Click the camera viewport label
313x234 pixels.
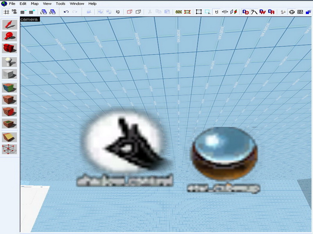coord(29,19)
